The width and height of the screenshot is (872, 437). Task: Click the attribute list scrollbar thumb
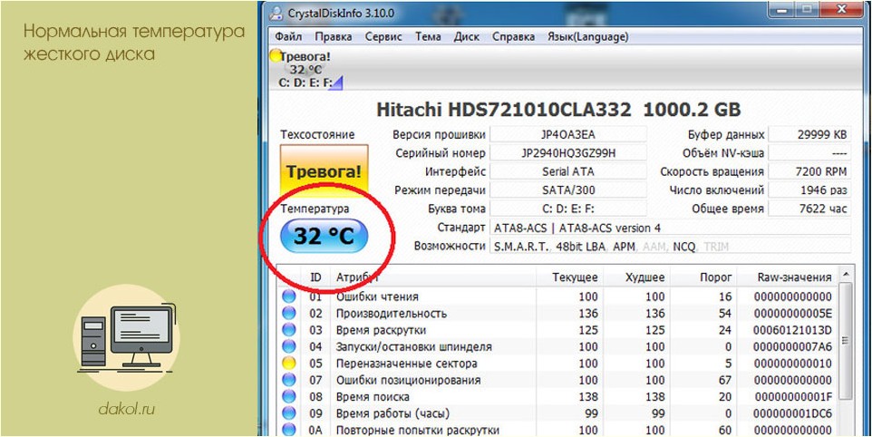pos(845,340)
